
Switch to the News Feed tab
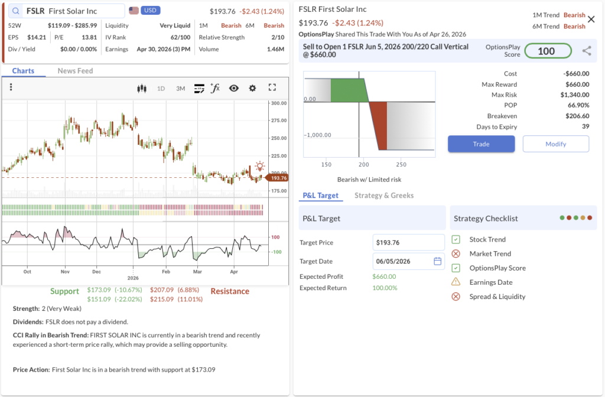[75, 71]
